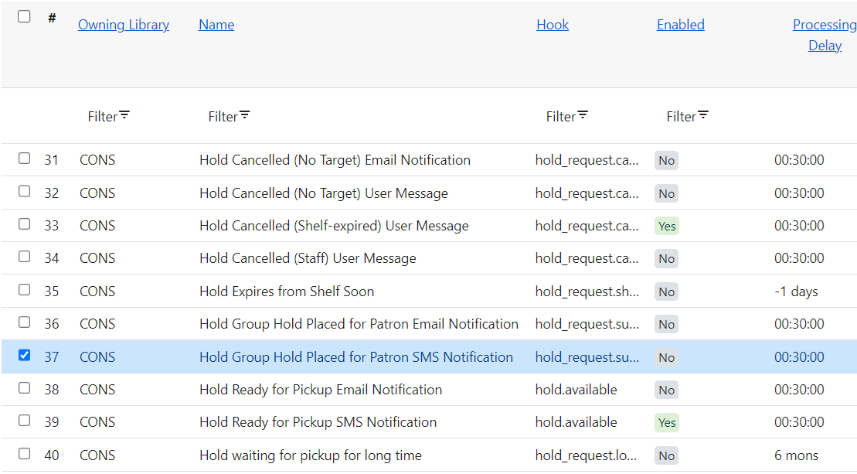Sort by the Hook column
This screenshot has height=474, width=857.
(x=552, y=24)
